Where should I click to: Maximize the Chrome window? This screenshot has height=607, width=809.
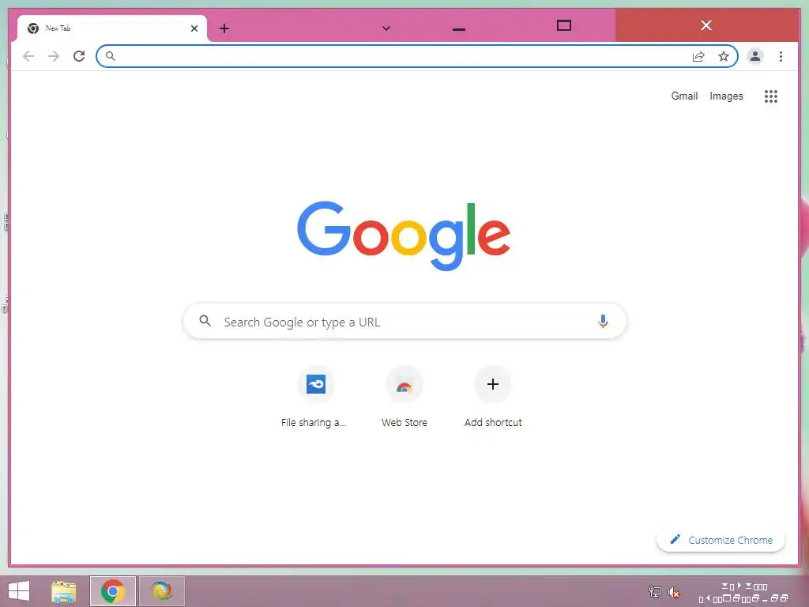click(x=564, y=25)
